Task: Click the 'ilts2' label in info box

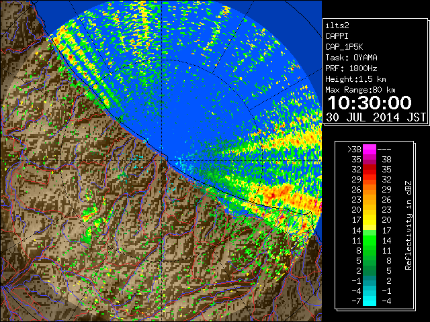Action: coord(337,25)
